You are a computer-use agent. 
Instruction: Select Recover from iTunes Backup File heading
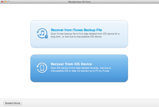[x=76, y=30]
